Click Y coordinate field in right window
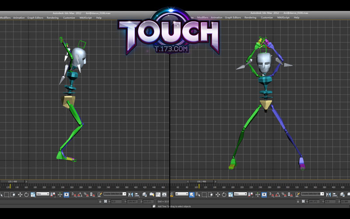This screenshot has width=350, height=219. pos(330,201)
